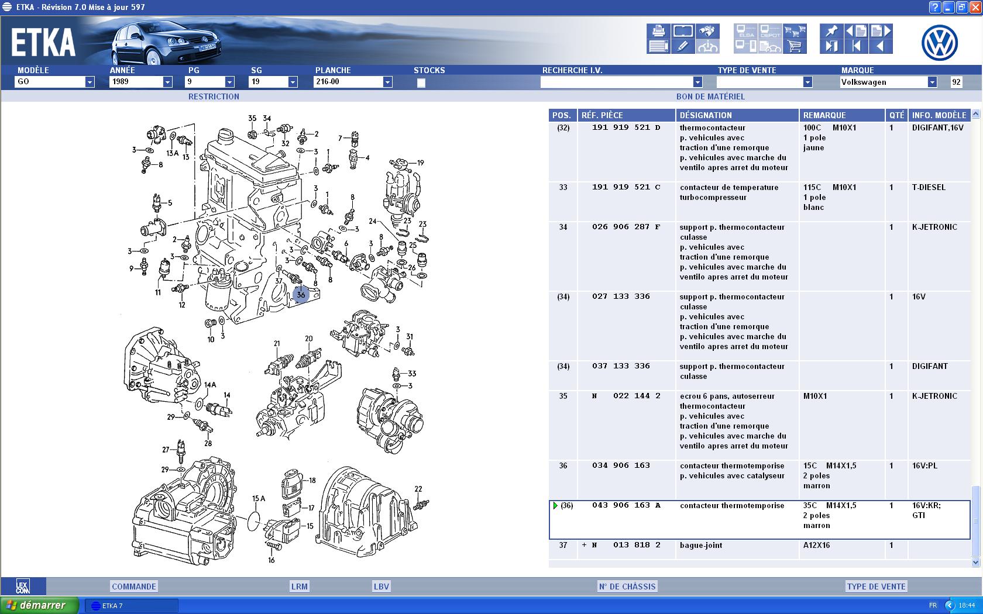Select part row 043 906 163 A
Viewport: 983px width, 614px height.
(759, 519)
